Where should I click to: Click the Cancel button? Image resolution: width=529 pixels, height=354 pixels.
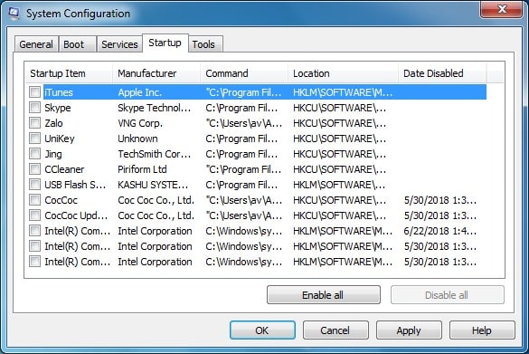tap(335, 330)
